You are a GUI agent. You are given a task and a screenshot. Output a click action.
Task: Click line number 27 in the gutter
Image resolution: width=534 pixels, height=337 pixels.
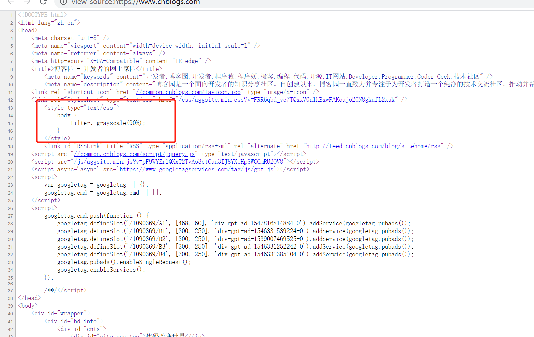click(x=11, y=216)
